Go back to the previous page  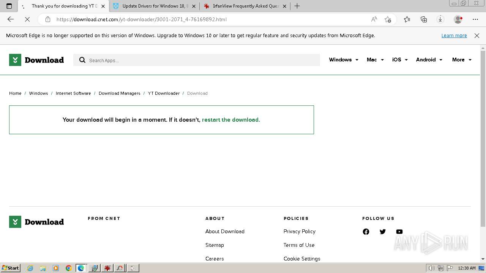coord(11,19)
